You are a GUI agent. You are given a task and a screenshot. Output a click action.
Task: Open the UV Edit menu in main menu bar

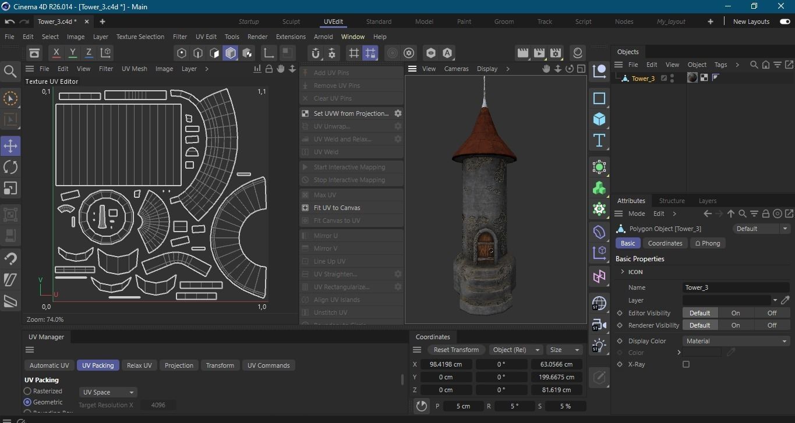206,37
